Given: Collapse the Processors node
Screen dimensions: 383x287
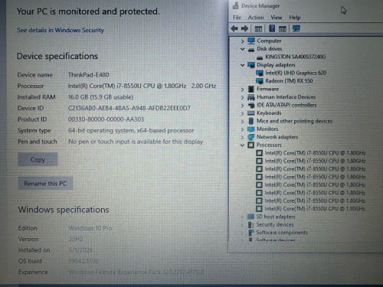Looking at the screenshot, I should (242, 145).
